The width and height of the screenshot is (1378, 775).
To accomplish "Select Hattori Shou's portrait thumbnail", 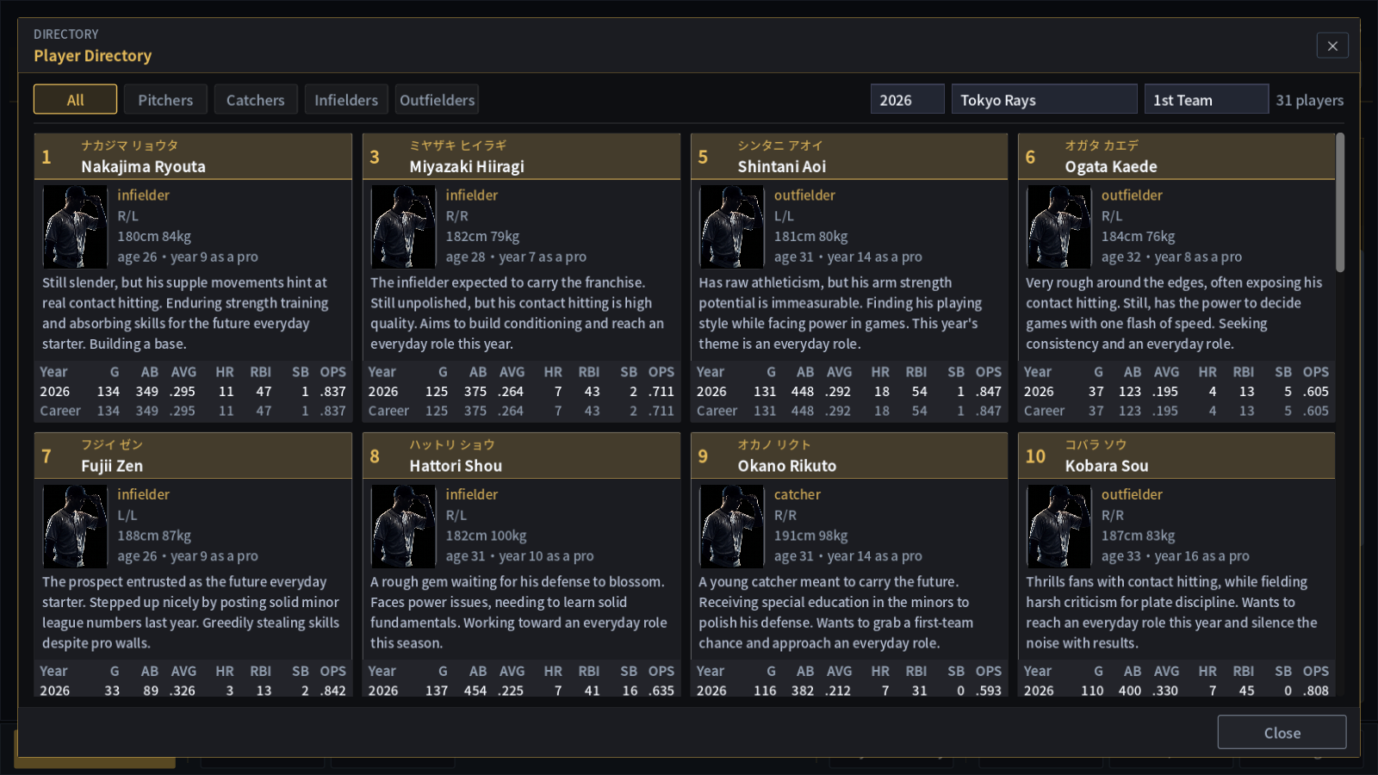I will 403,526.
